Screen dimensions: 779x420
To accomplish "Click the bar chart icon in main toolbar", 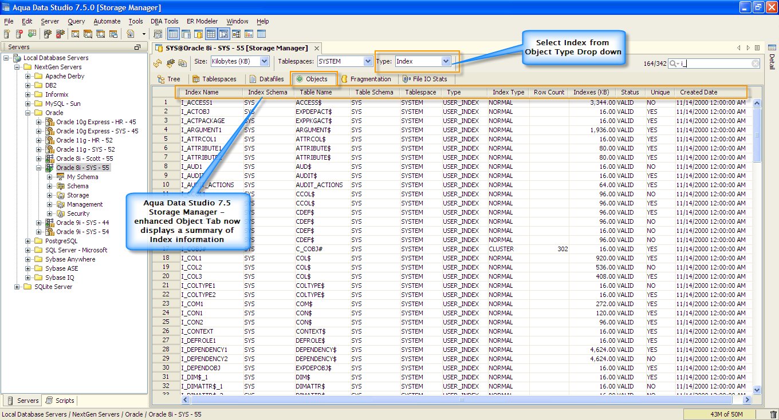I will click(x=249, y=34).
